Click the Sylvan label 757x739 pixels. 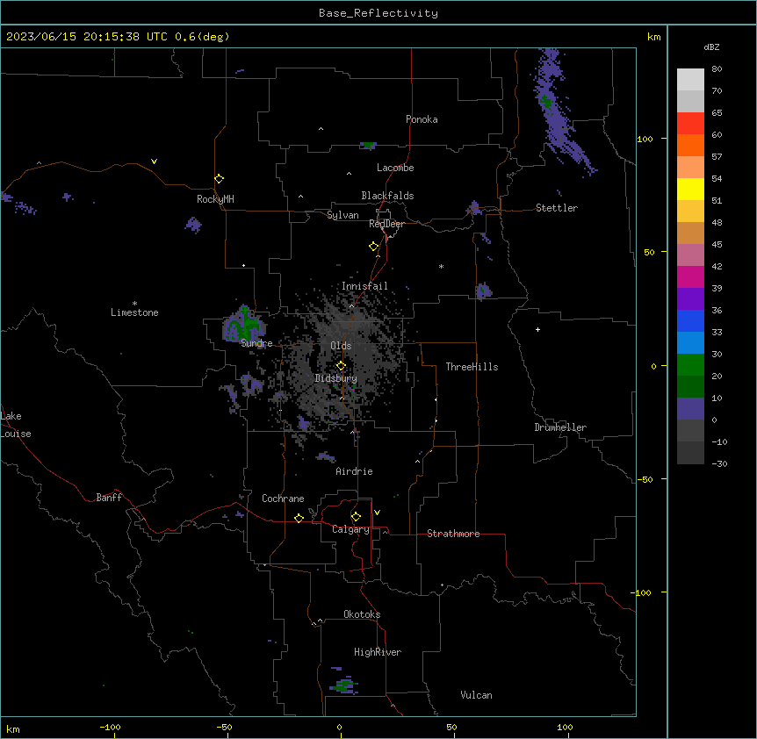(x=342, y=215)
